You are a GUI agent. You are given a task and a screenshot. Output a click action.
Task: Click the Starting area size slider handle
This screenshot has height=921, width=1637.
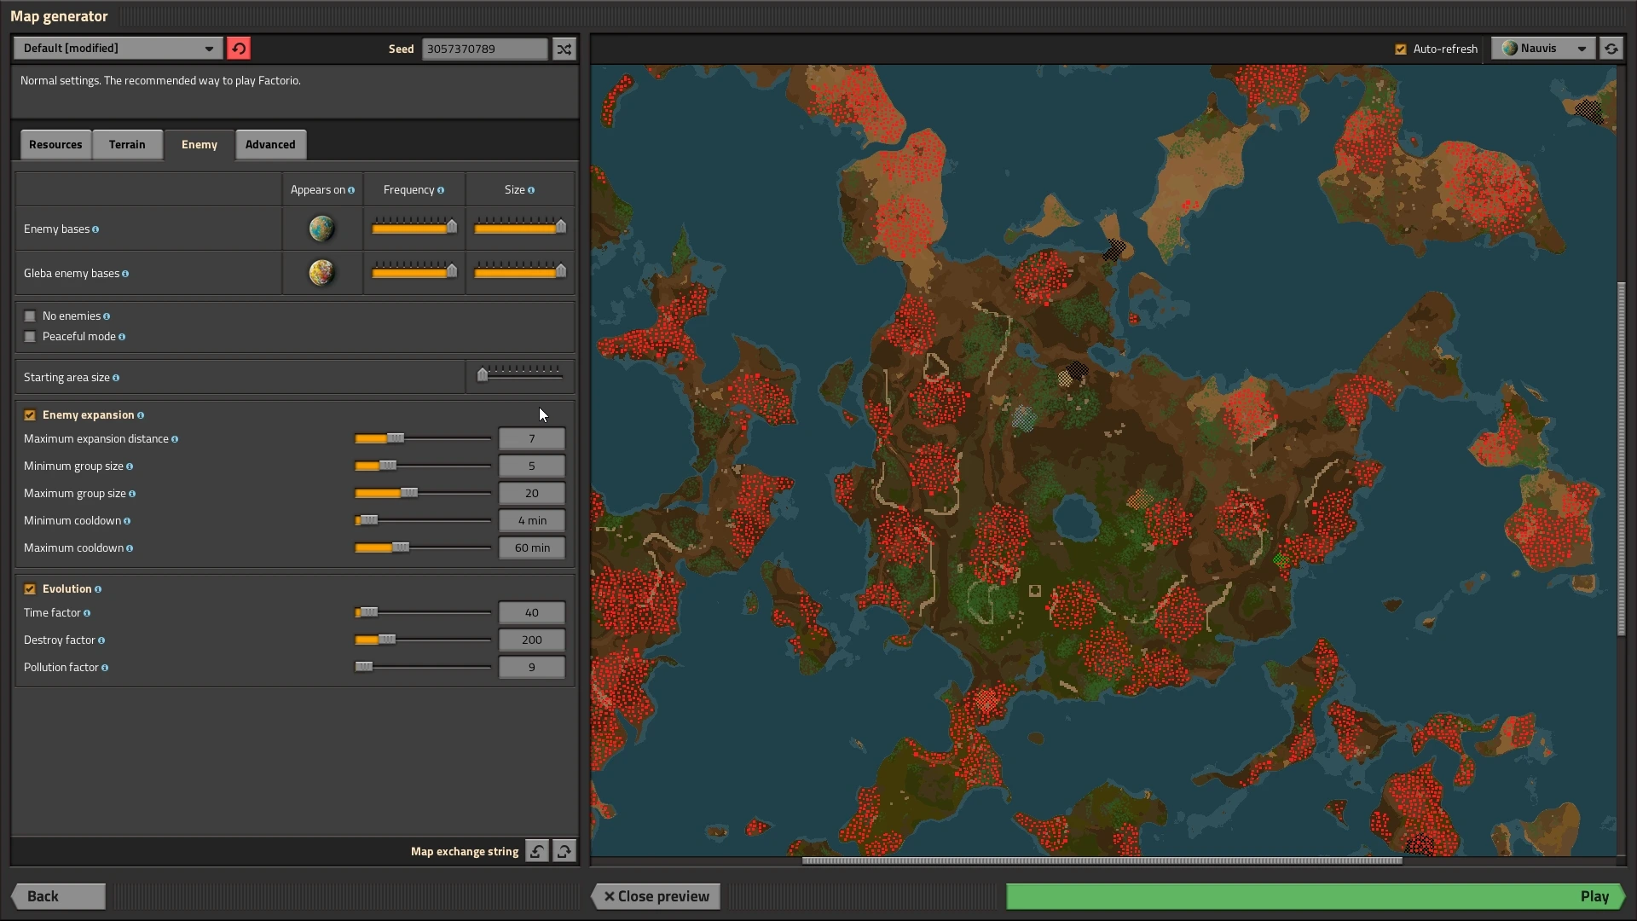pos(483,374)
